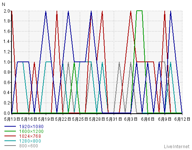This screenshot has width=192, height=150.
Task: Click the N axis title
Action: (3, 4)
